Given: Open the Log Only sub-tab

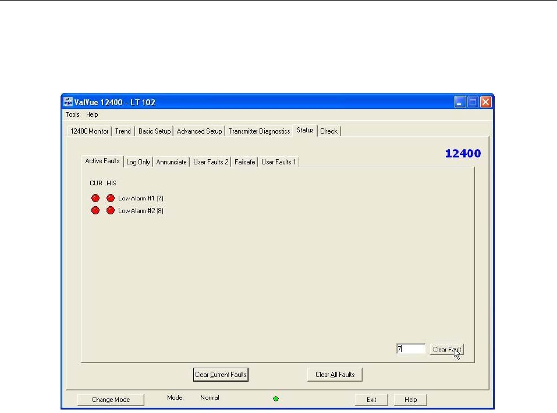Looking at the screenshot, I should click(x=138, y=162).
